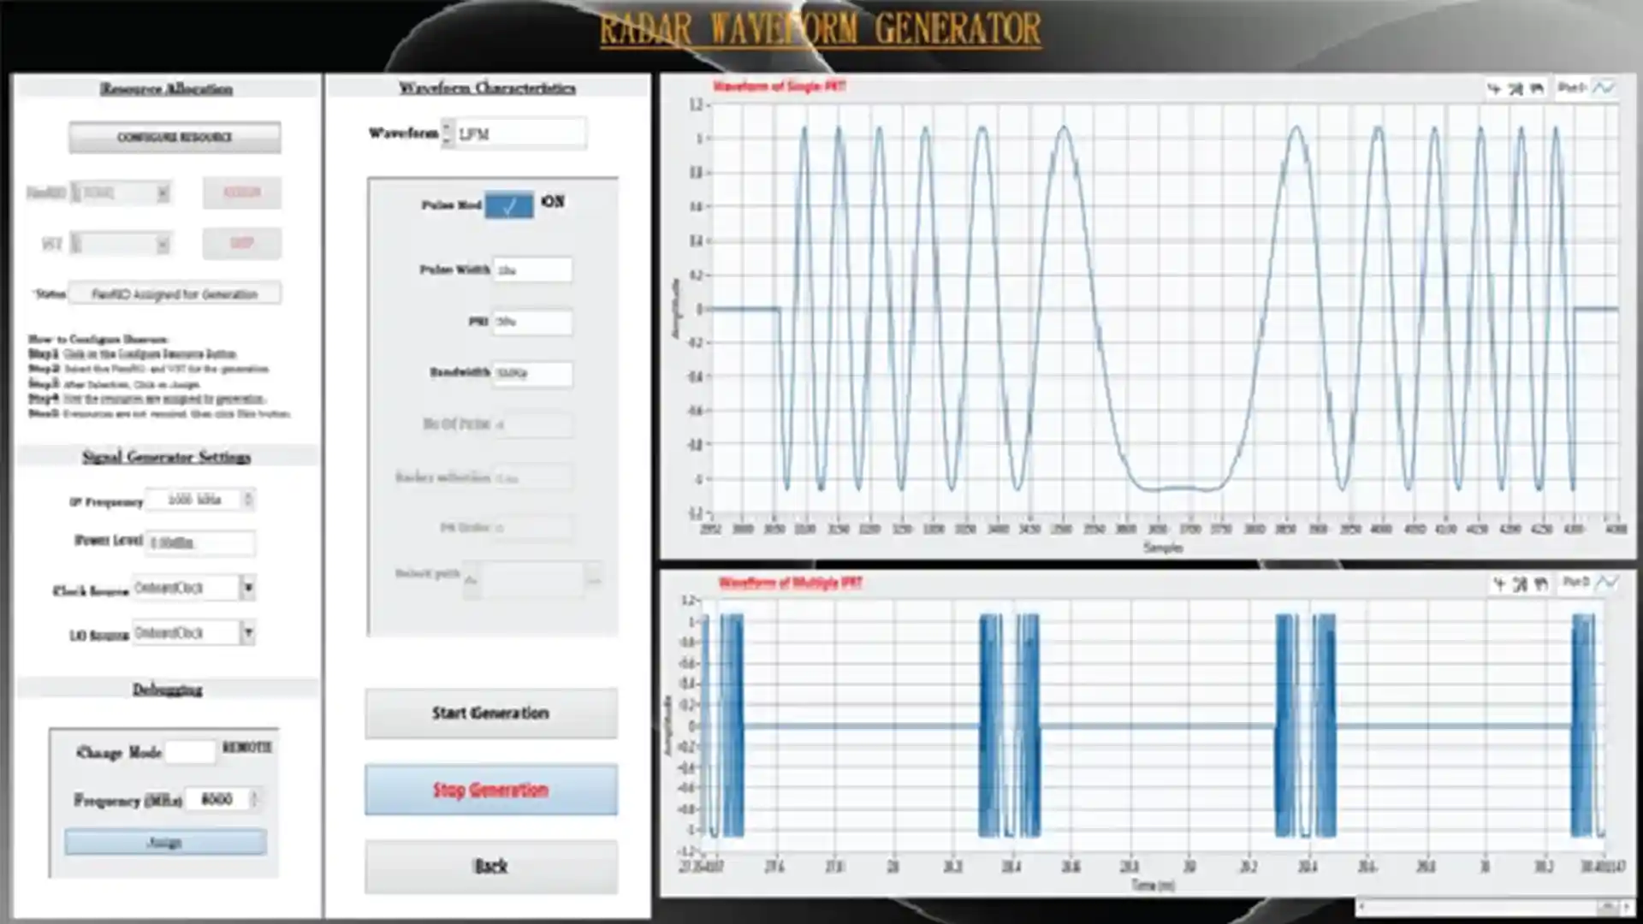
Task: Click the Pulse Width input field
Action: click(x=532, y=270)
